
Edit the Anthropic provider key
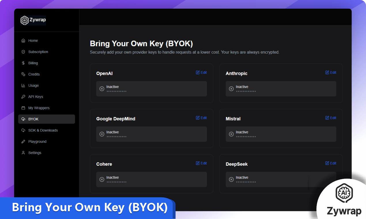(x=331, y=73)
